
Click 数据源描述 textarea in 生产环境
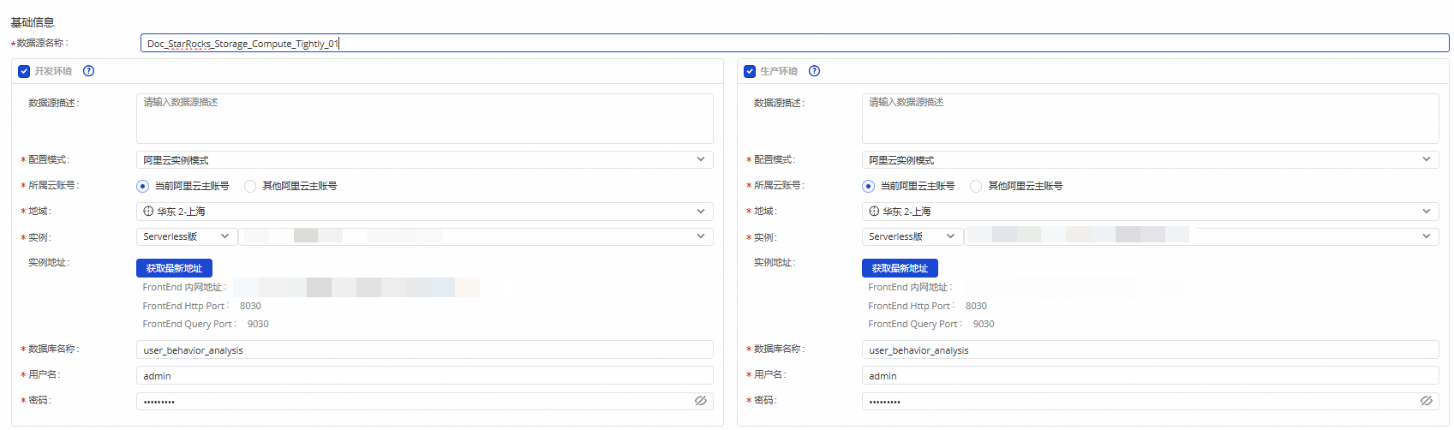click(1151, 118)
